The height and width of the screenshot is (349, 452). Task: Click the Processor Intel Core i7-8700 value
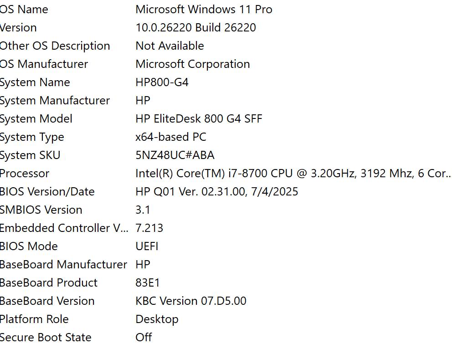point(292,174)
